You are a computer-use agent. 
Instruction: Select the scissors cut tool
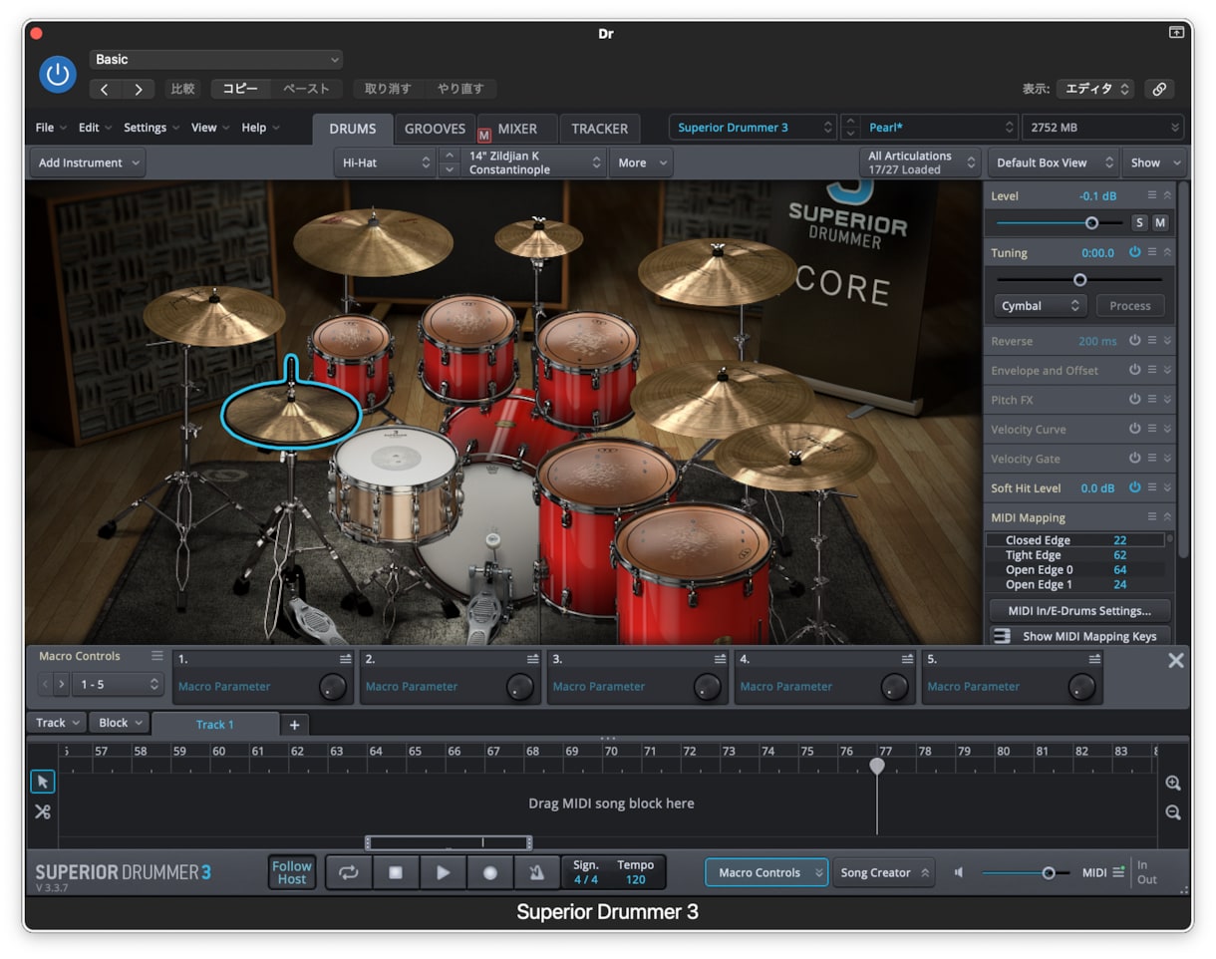tap(43, 811)
